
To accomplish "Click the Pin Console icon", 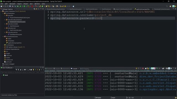I will pos(157,68).
